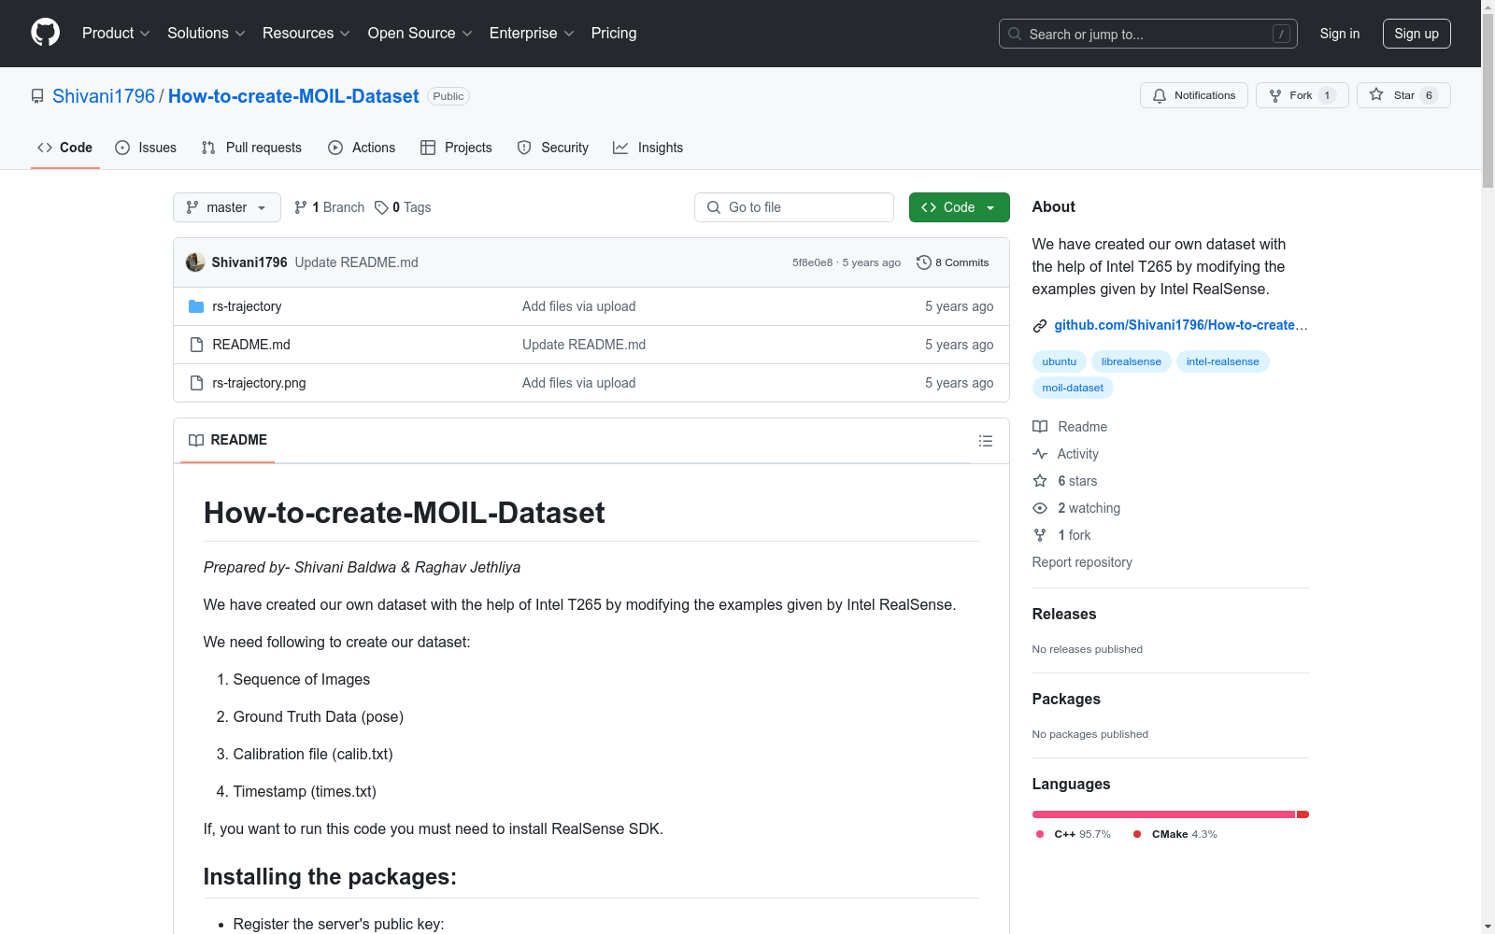Screen dimensions: 1495x934
Task: Click the eye icon beside 2 watching
Action: (1040, 508)
